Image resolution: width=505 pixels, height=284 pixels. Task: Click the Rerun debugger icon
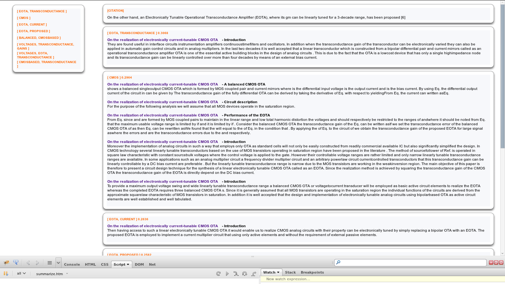click(218, 274)
